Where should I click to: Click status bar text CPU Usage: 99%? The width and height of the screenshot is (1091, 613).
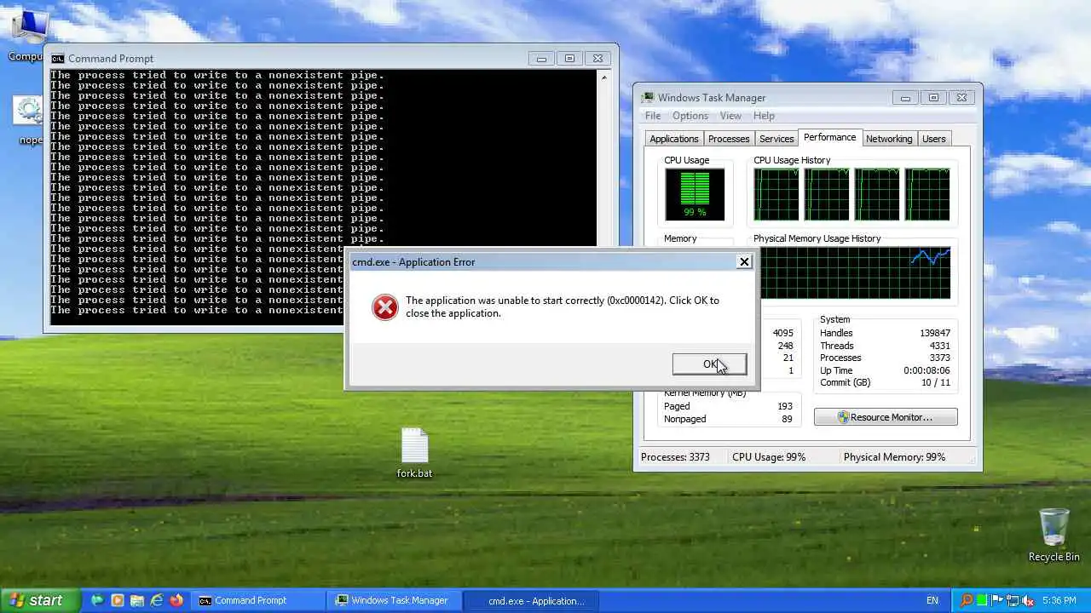coord(769,457)
